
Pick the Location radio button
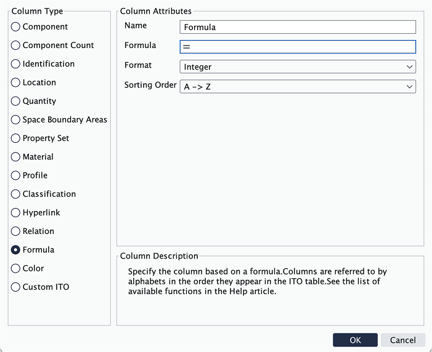[16, 82]
